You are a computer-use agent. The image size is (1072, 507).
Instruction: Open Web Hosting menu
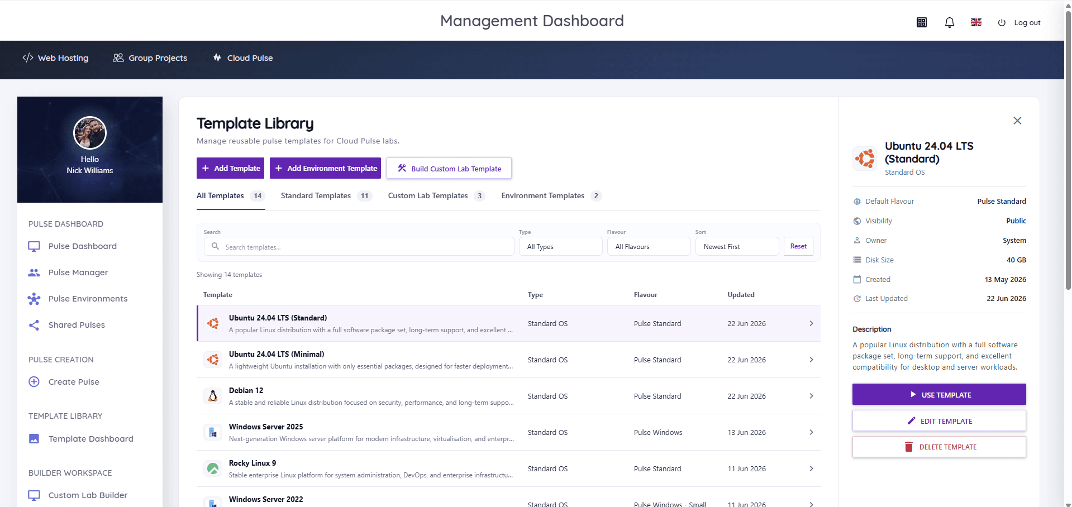(x=55, y=58)
